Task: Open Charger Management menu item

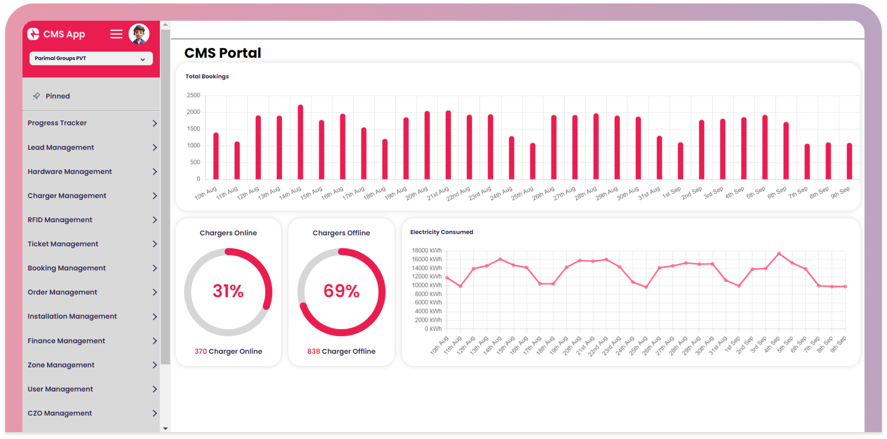Action: (67, 195)
